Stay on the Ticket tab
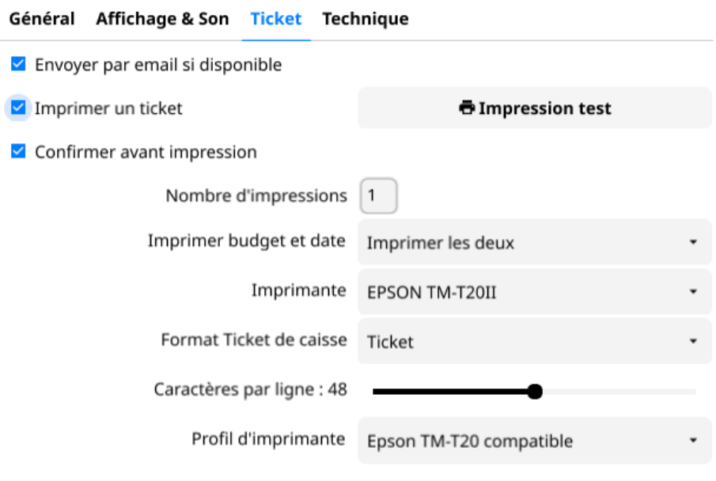The width and height of the screenshot is (716, 481). (x=275, y=18)
